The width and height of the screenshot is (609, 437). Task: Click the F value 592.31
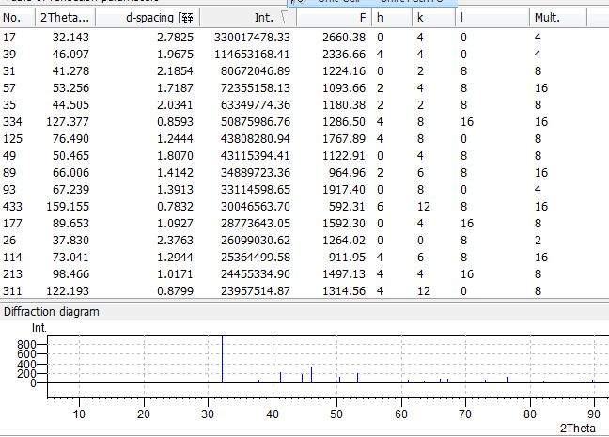(x=347, y=206)
